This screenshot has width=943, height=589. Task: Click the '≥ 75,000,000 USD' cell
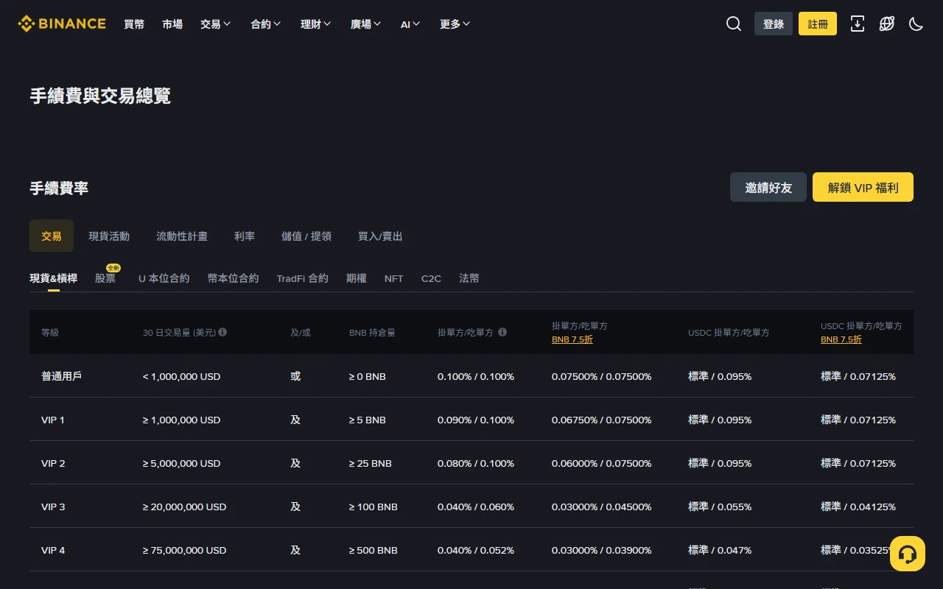click(185, 550)
